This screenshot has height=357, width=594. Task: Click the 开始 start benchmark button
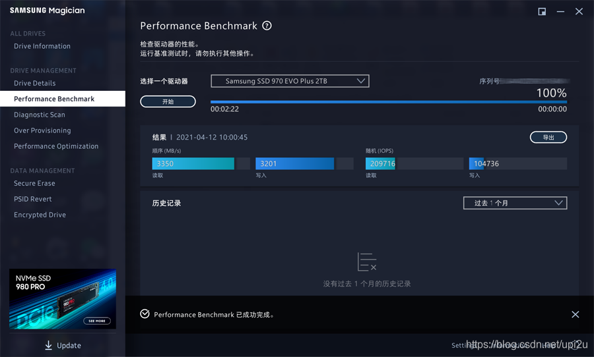tap(168, 101)
